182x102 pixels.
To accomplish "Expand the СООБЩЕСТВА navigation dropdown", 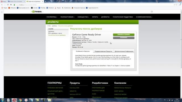I will [x=83, y=17].
